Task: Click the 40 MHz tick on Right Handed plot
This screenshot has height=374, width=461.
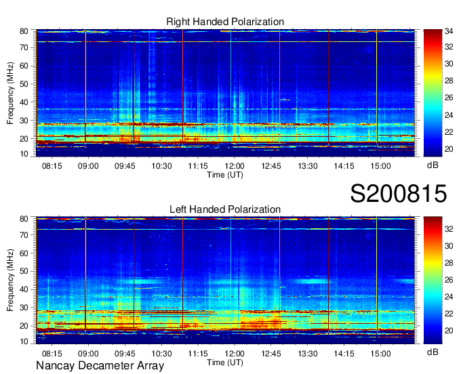Action: 24,102
